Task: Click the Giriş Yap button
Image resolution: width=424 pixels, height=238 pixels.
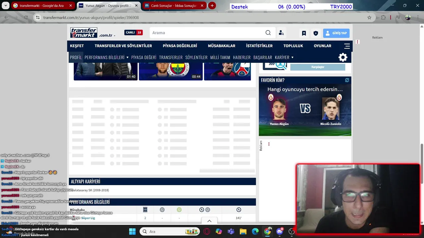Action: click(x=336, y=33)
